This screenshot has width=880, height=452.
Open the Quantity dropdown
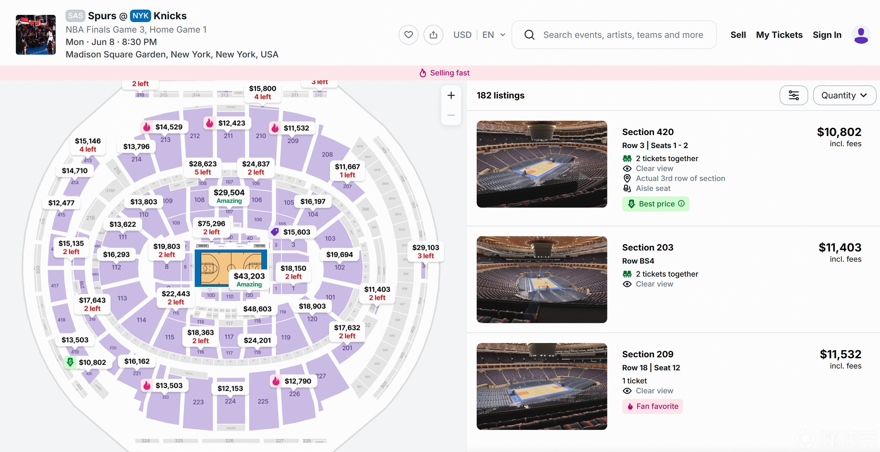[844, 95]
